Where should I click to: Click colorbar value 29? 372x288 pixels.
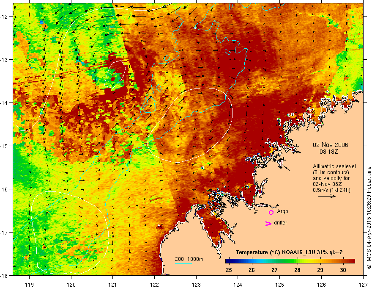point(320,270)
